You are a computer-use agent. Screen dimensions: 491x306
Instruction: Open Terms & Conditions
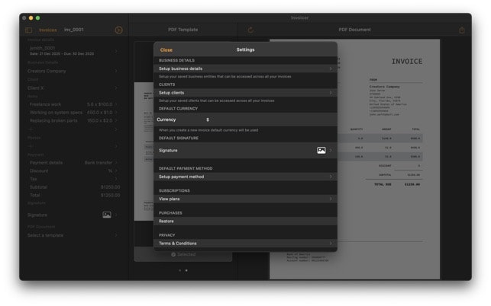[x=245, y=244]
